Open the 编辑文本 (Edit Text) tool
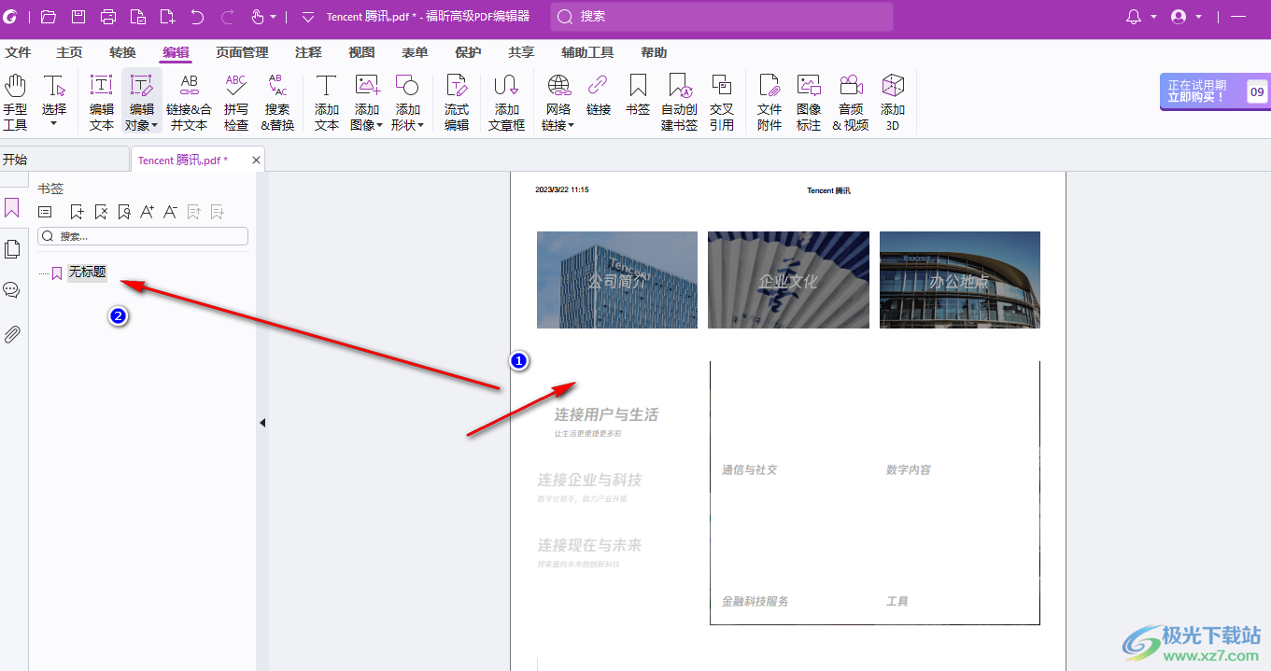The height and width of the screenshot is (671, 1271). pos(100,100)
